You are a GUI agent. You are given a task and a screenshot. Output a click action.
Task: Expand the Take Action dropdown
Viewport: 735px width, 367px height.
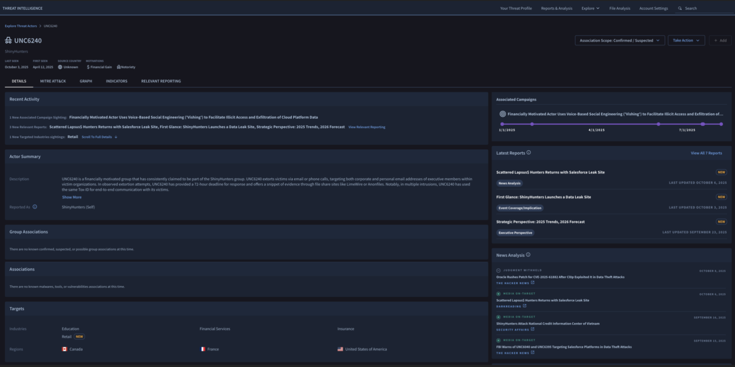coord(686,40)
